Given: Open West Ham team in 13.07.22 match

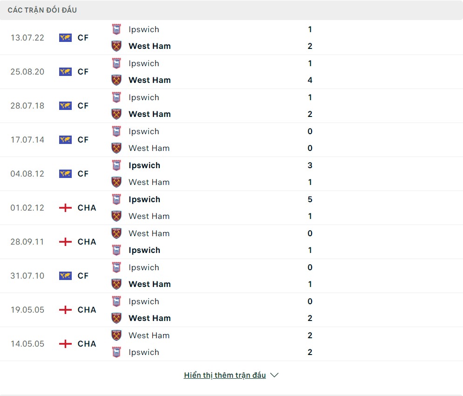Looking at the screenshot, I should pyautogui.click(x=150, y=46).
